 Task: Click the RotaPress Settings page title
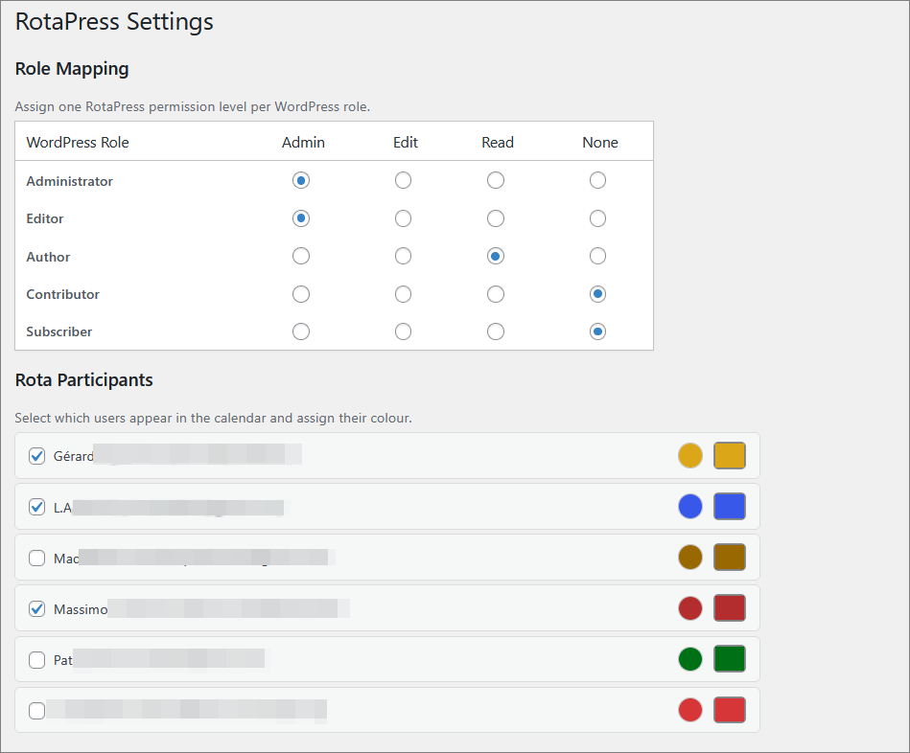click(114, 22)
